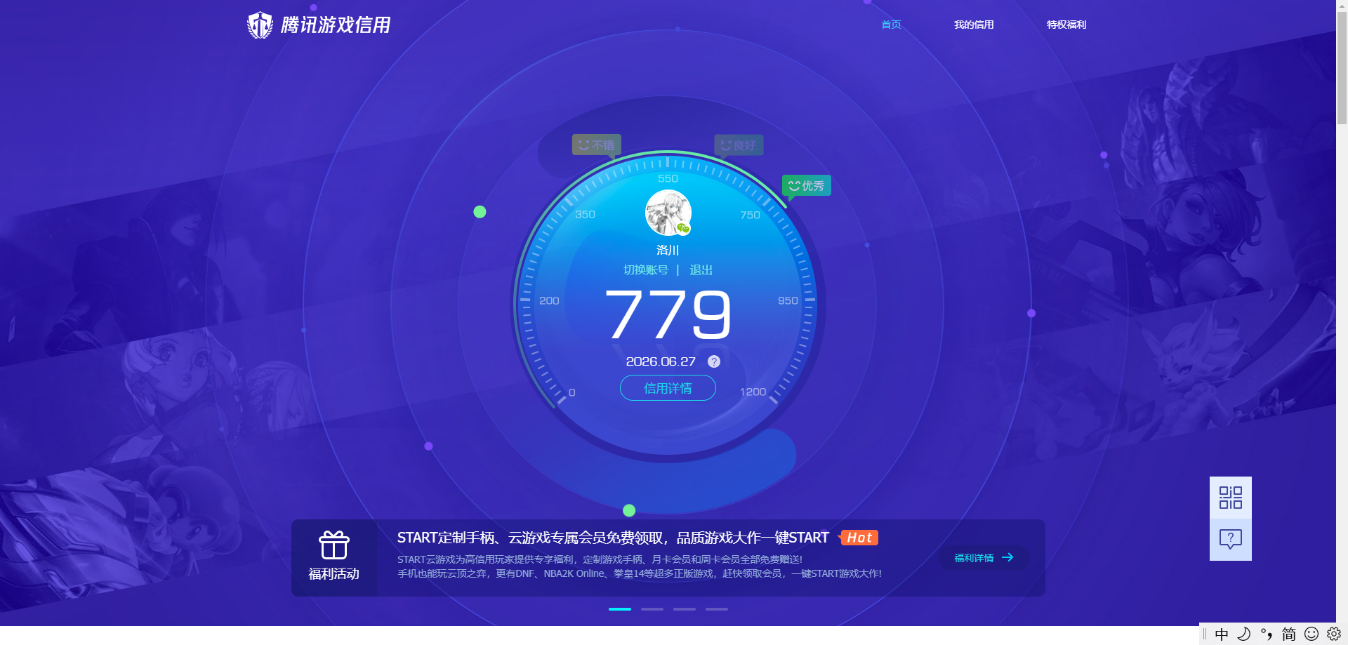Image resolution: width=1348 pixels, height=645 pixels.
Task: Click the Tencent Game Credit shield logo
Action: click(x=260, y=25)
